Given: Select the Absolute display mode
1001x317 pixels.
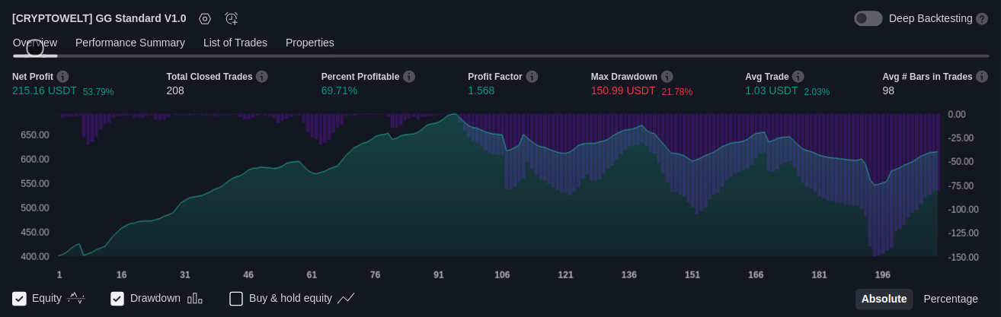Looking at the screenshot, I should (884, 299).
